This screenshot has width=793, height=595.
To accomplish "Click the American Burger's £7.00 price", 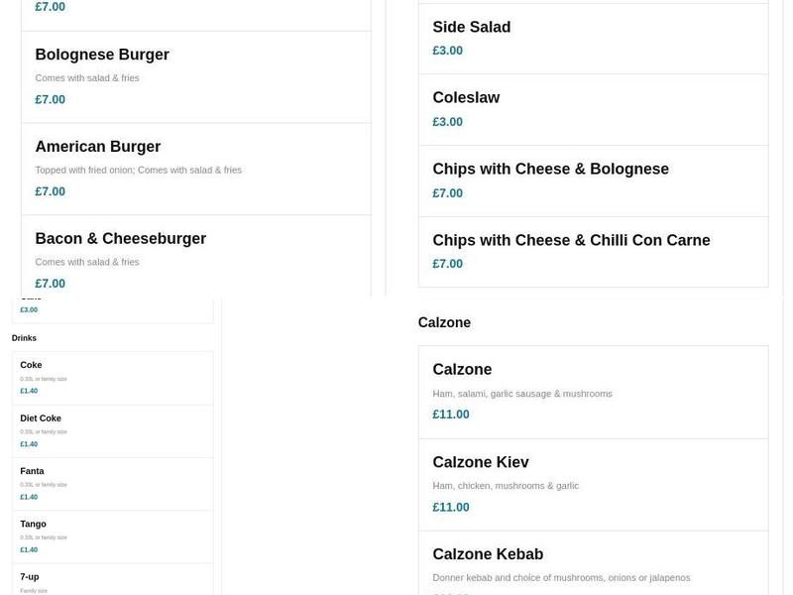I will [x=51, y=191].
